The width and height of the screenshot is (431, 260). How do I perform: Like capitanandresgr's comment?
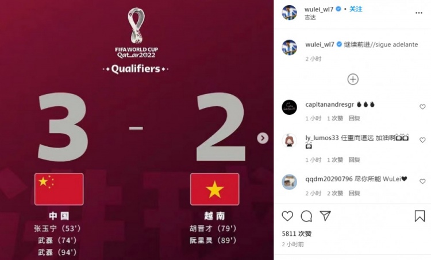coord(422,107)
